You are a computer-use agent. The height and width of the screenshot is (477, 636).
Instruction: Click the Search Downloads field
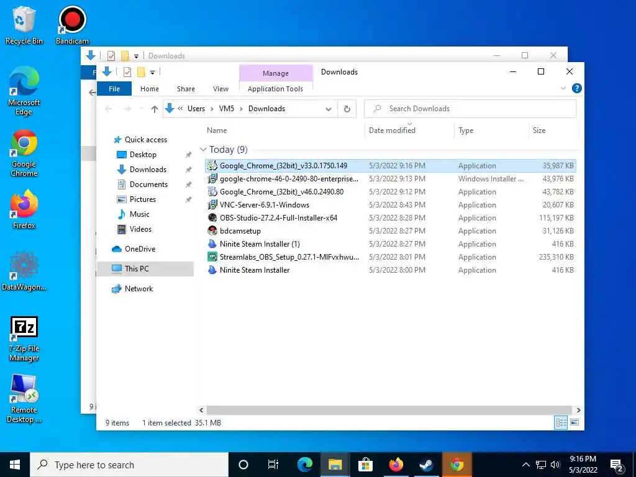(470, 109)
